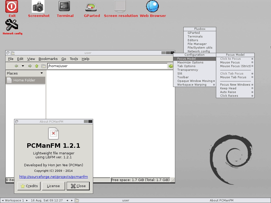
Task: Go to parent folder with the up arrow
Action: click(37, 66)
